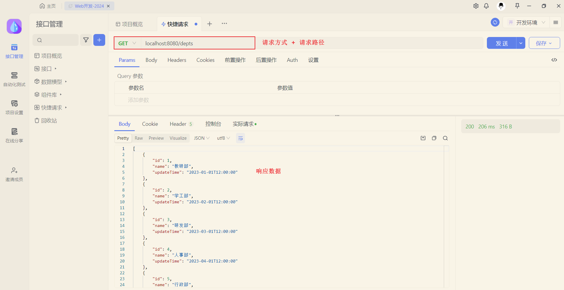Open the 项目设置 panel
The height and width of the screenshot is (290, 564).
tap(14, 107)
